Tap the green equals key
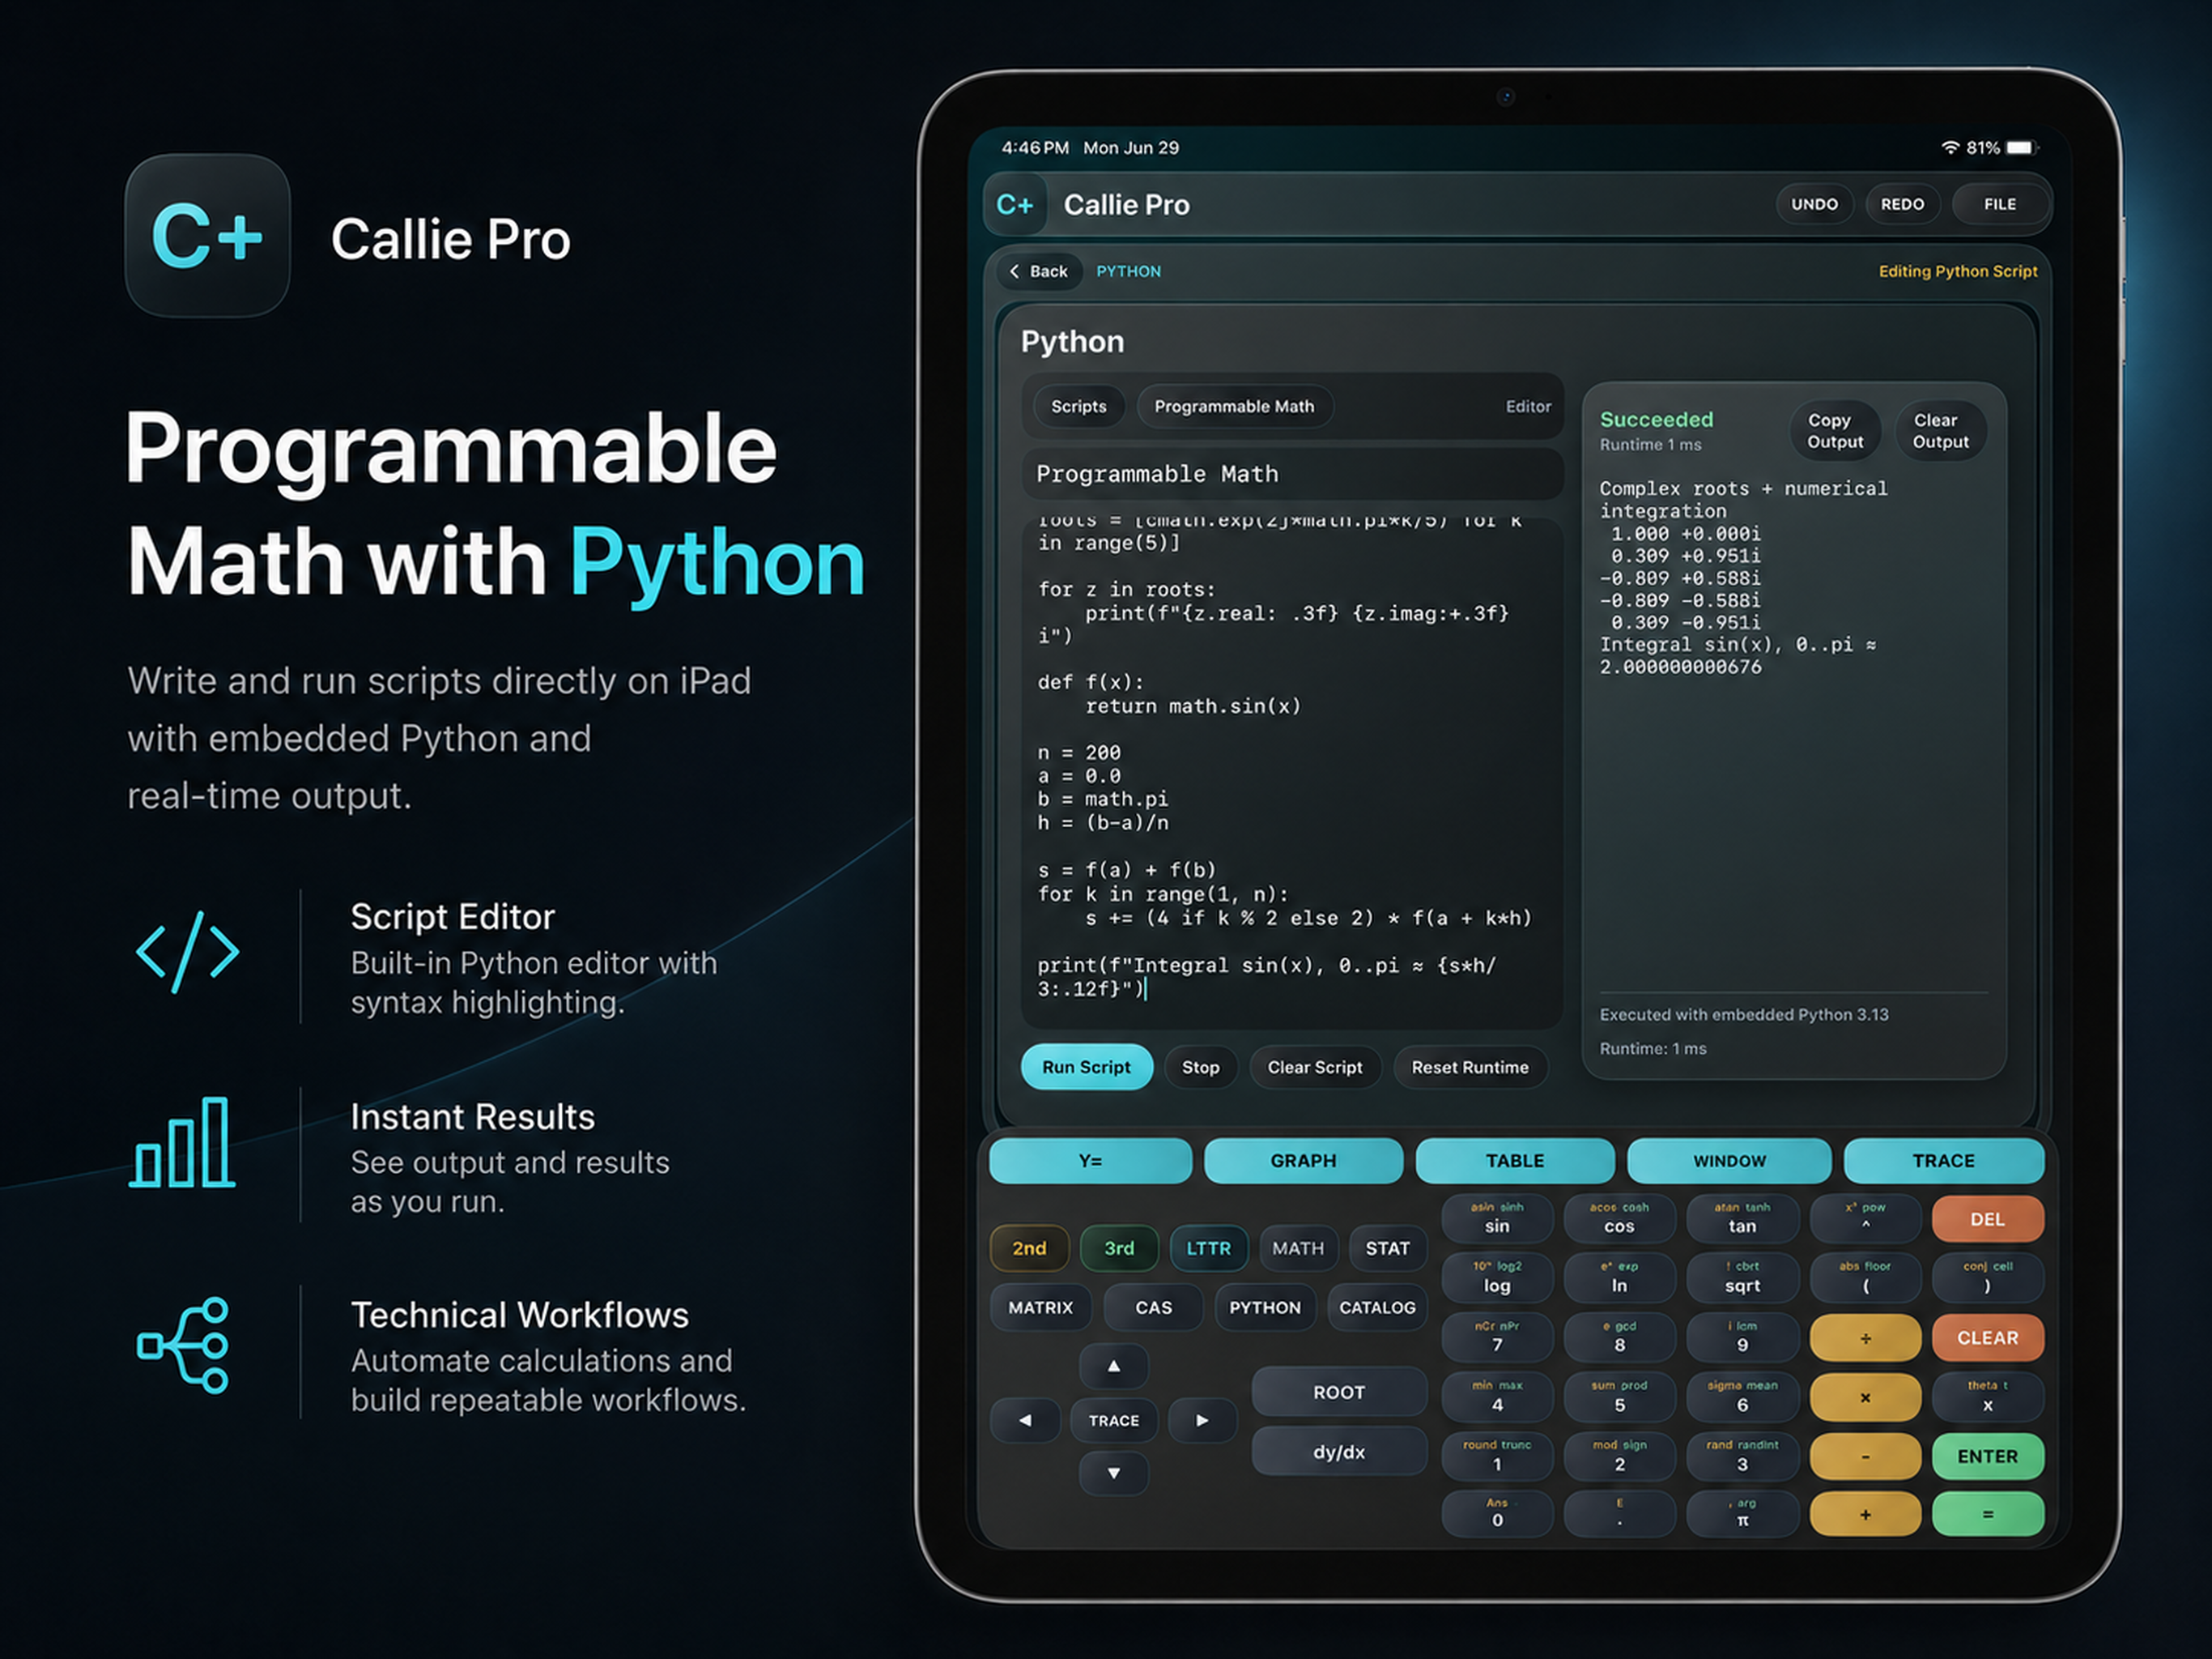This screenshot has height=1659, width=2212. [x=1987, y=1514]
